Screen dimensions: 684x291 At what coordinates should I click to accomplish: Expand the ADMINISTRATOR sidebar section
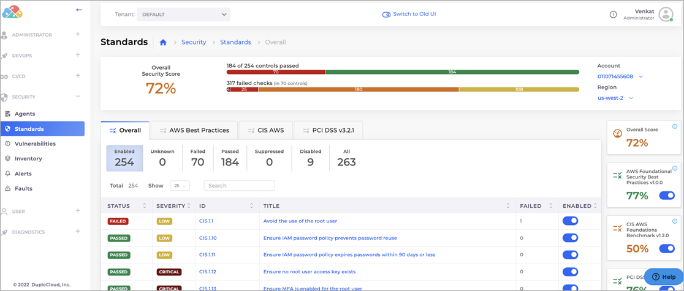click(78, 34)
